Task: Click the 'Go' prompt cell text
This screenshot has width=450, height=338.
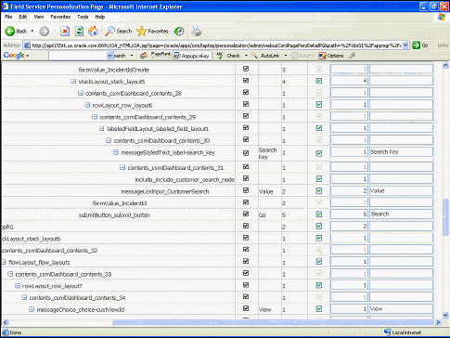Action: click(262, 215)
